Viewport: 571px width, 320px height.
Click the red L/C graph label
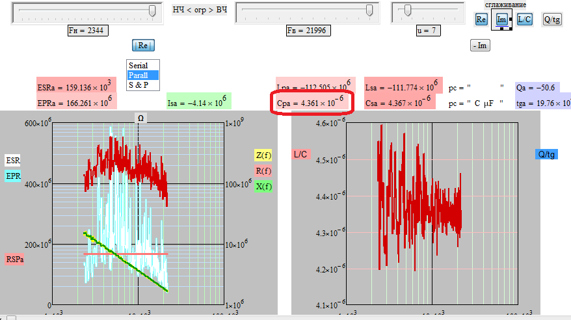pos(300,154)
